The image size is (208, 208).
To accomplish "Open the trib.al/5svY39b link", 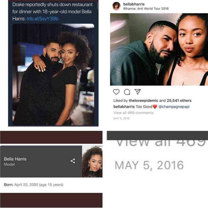I will pos(42,18).
